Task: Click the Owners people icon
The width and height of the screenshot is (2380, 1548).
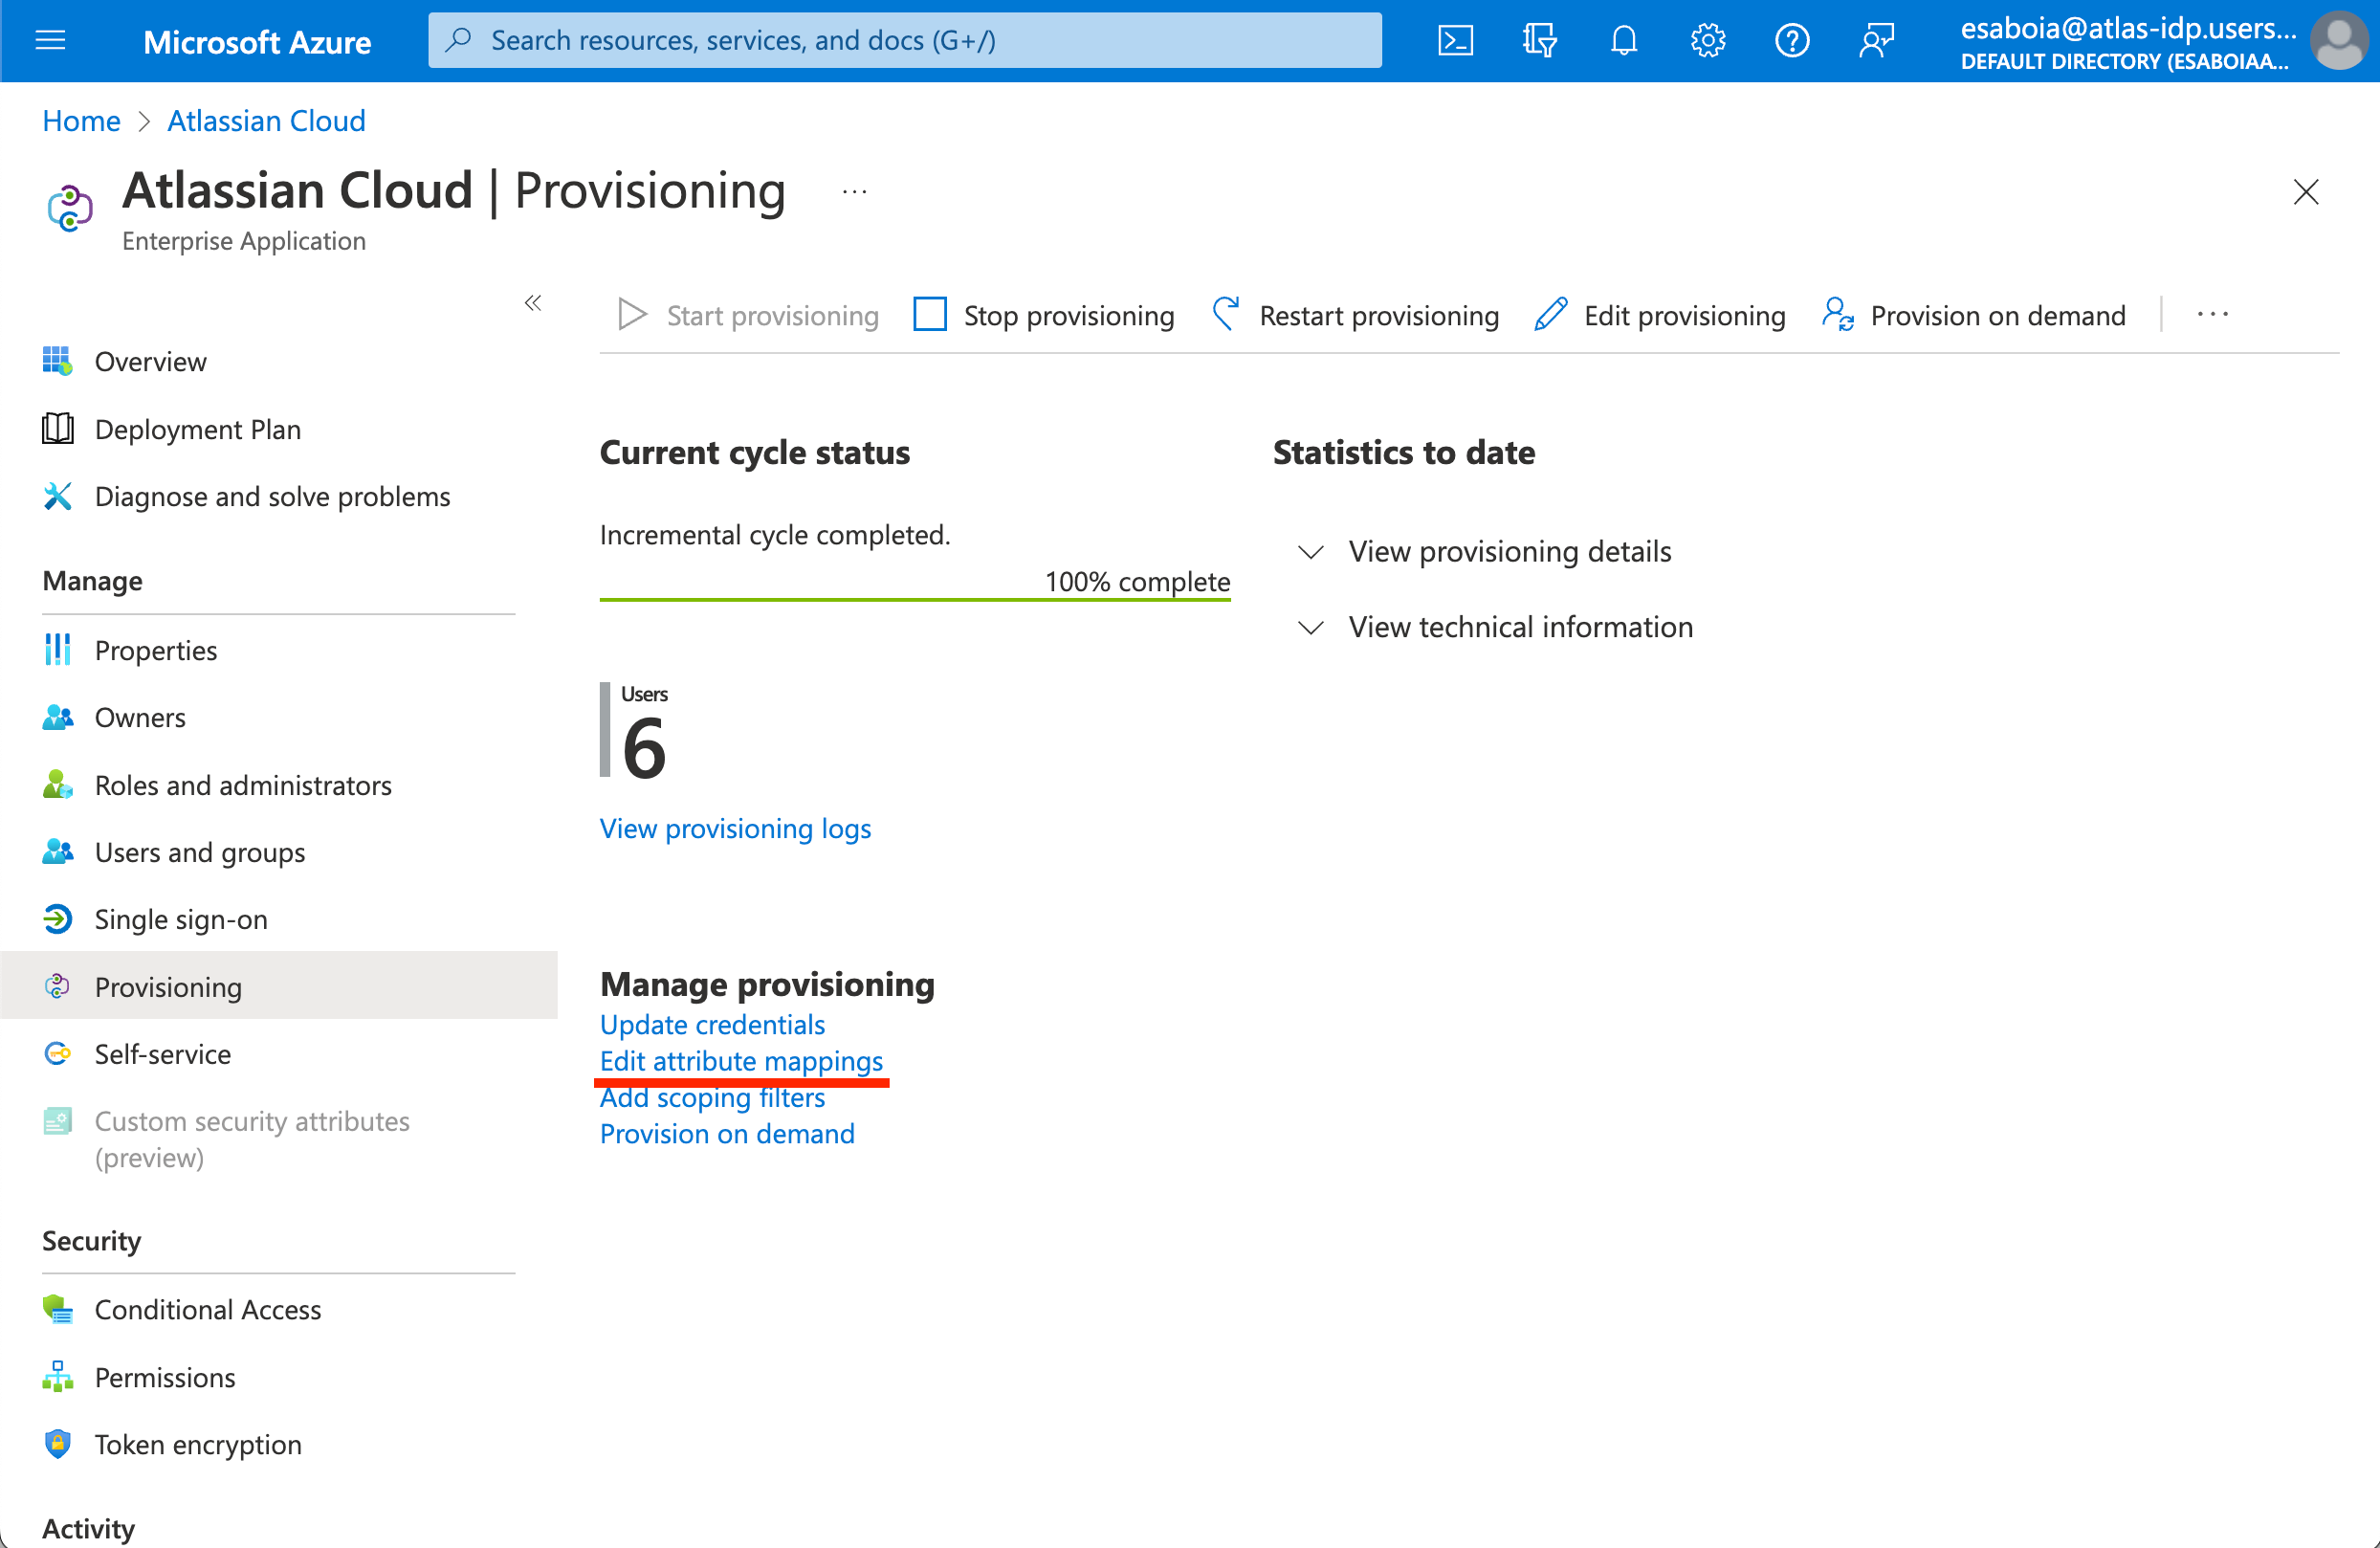Action: pyautogui.click(x=58, y=717)
